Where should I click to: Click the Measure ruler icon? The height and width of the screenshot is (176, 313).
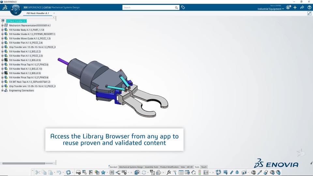[231, 172]
